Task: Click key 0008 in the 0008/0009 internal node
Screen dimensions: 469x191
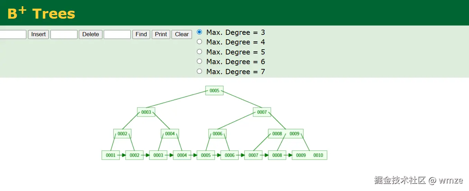Action: tap(277, 134)
